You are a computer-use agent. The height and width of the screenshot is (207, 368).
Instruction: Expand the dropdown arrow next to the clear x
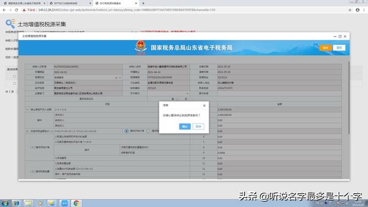point(120,78)
